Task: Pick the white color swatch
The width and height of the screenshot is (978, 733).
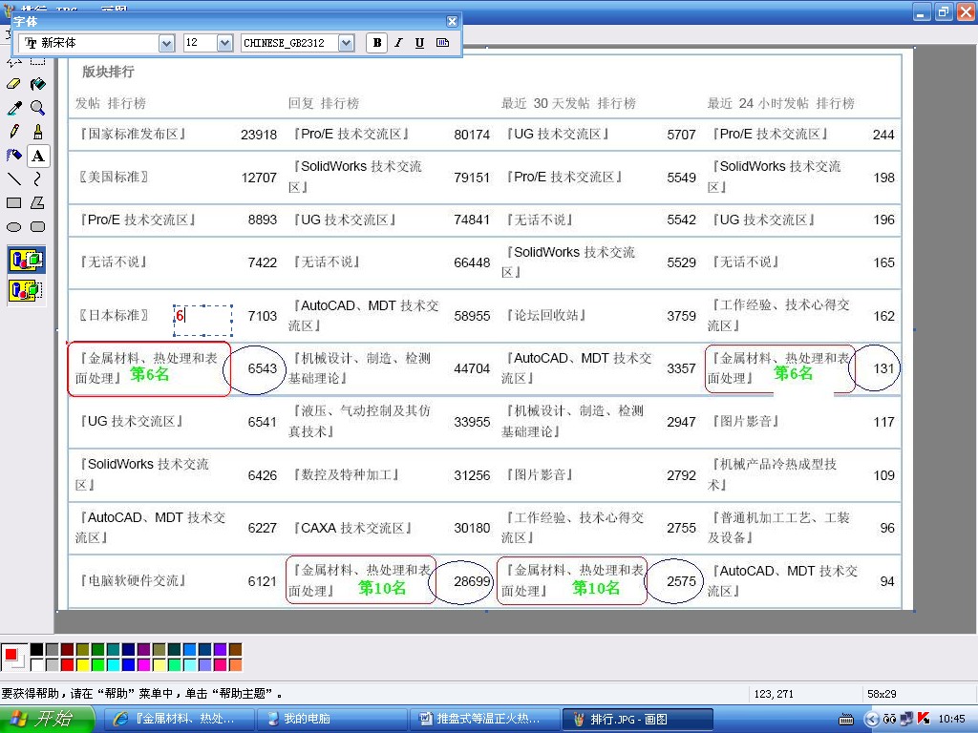Action: (x=37, y=665)
